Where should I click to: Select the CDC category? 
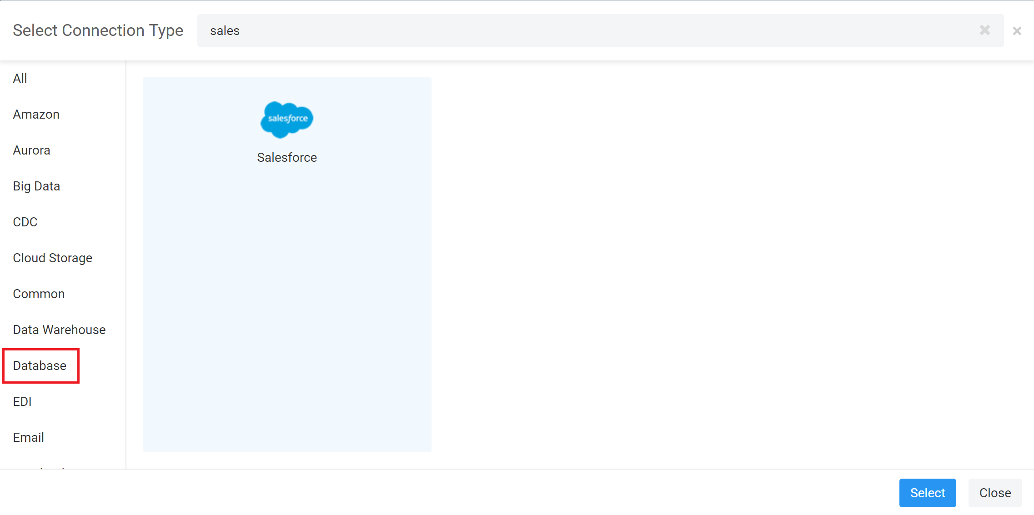[25, 222]
